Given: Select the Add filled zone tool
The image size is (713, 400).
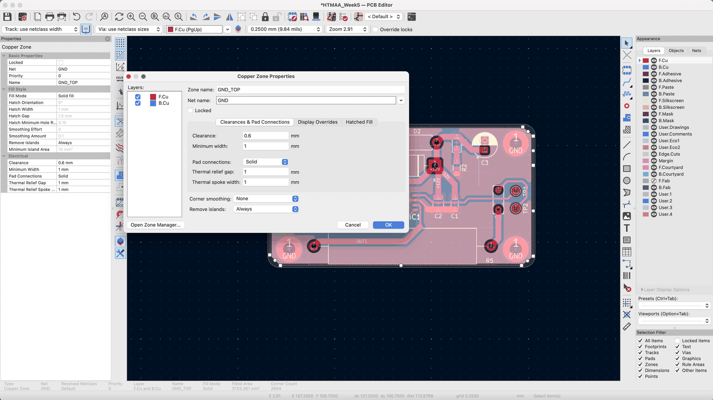Looking at the screenshot, I should tap(627, 118).
